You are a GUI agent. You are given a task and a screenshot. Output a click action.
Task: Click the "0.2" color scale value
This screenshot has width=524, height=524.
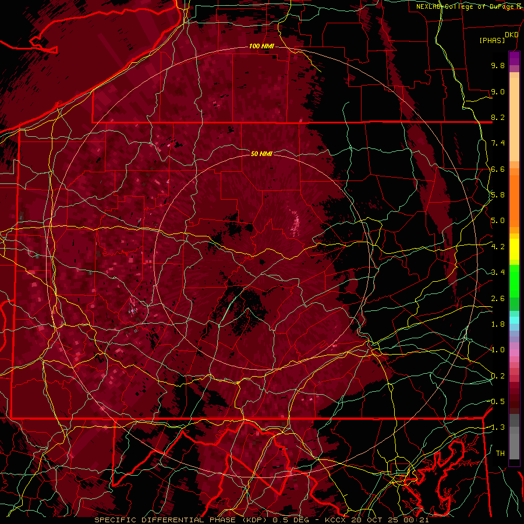tap(498, 376)
